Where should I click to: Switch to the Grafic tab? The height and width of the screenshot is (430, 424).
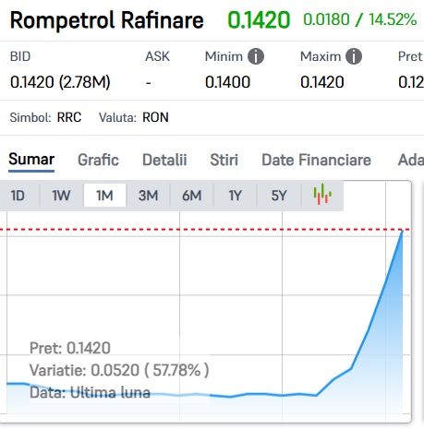tap(98, 160)
